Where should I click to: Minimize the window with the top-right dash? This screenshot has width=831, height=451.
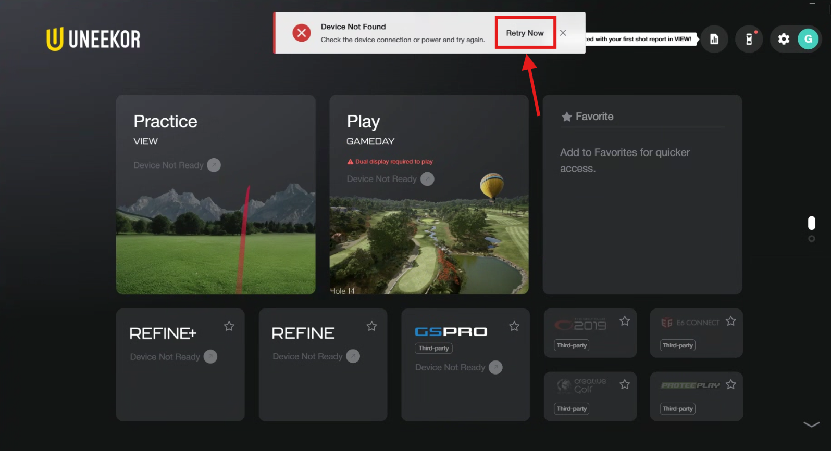[812, 4]
